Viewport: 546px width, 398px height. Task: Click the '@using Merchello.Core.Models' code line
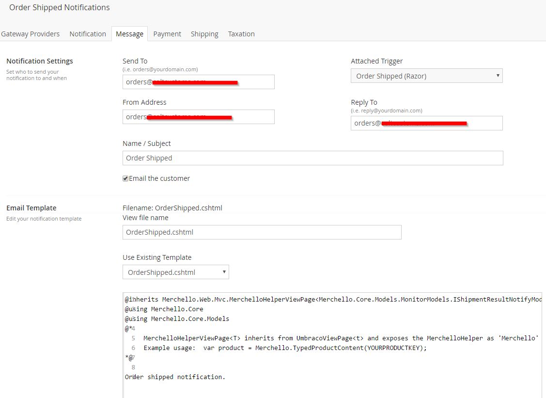point(177,319)
